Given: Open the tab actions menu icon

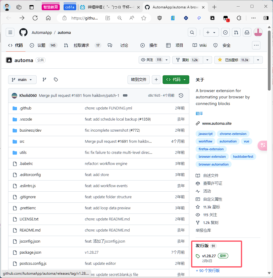Looking at the screenshot, I should [31, 7].
